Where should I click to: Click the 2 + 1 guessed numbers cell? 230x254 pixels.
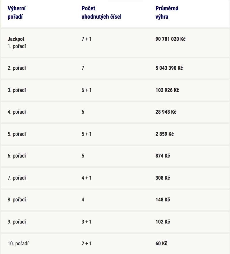(87, 243)
